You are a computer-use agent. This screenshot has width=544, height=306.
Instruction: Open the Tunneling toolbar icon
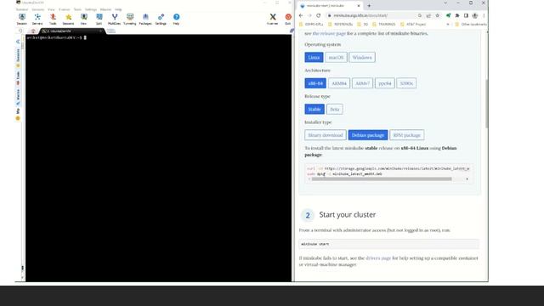[x=130, y=19]
